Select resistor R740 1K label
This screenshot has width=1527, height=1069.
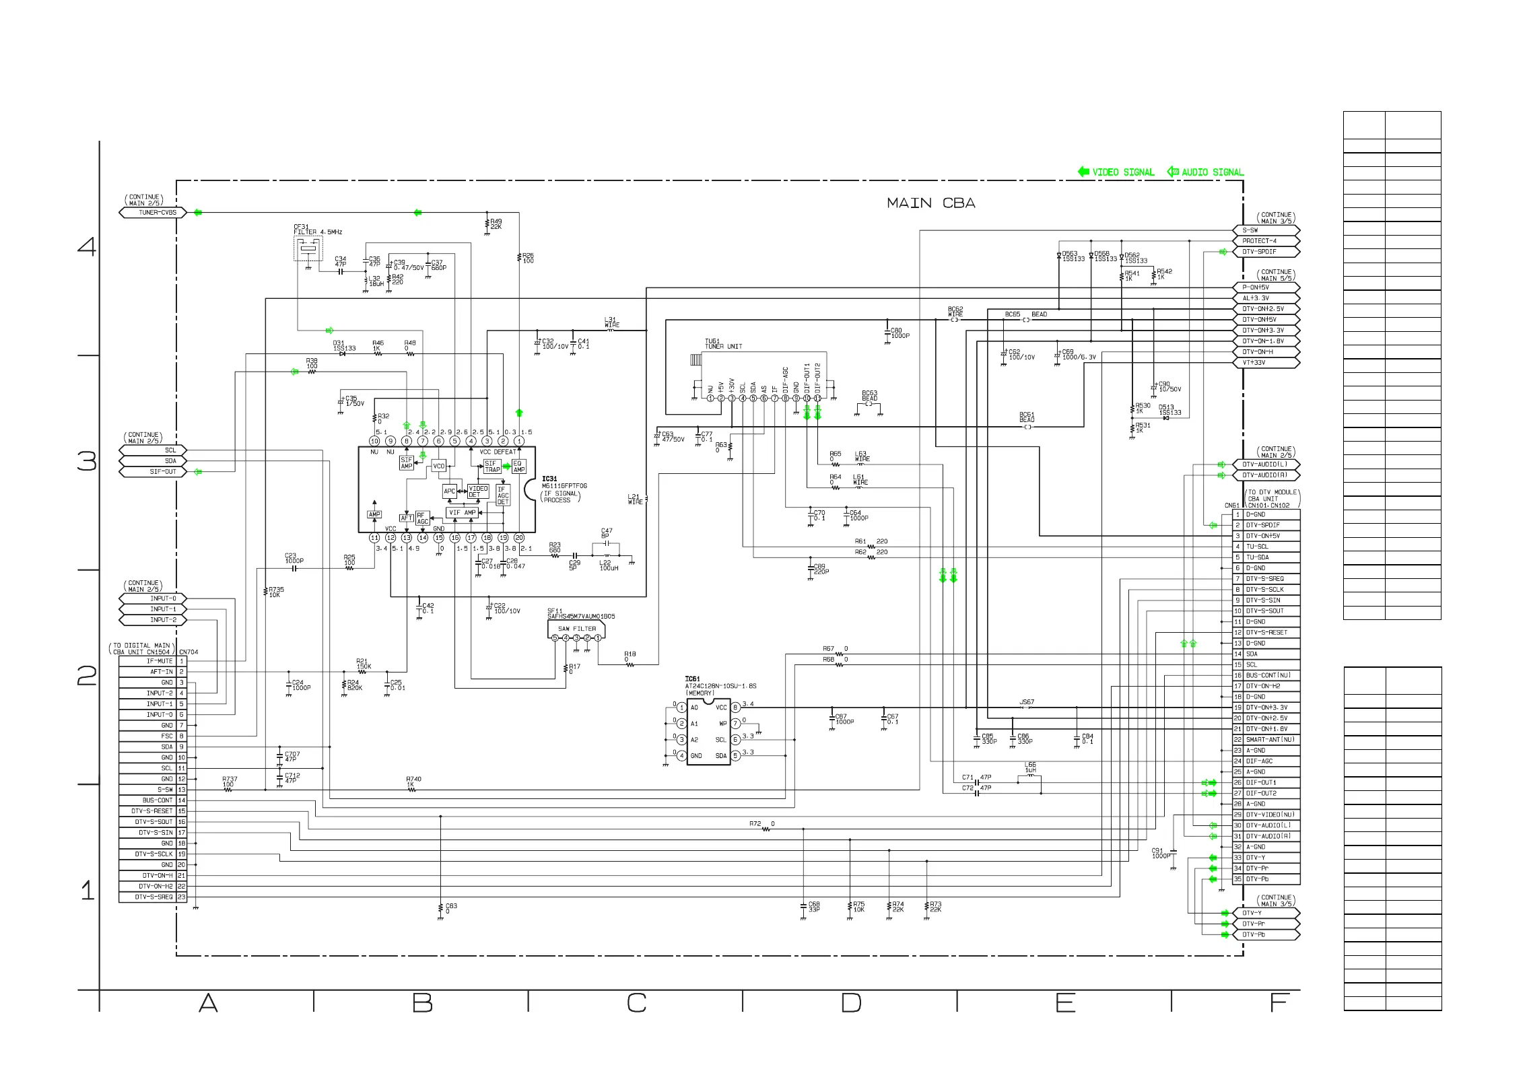tap(413, 782)
